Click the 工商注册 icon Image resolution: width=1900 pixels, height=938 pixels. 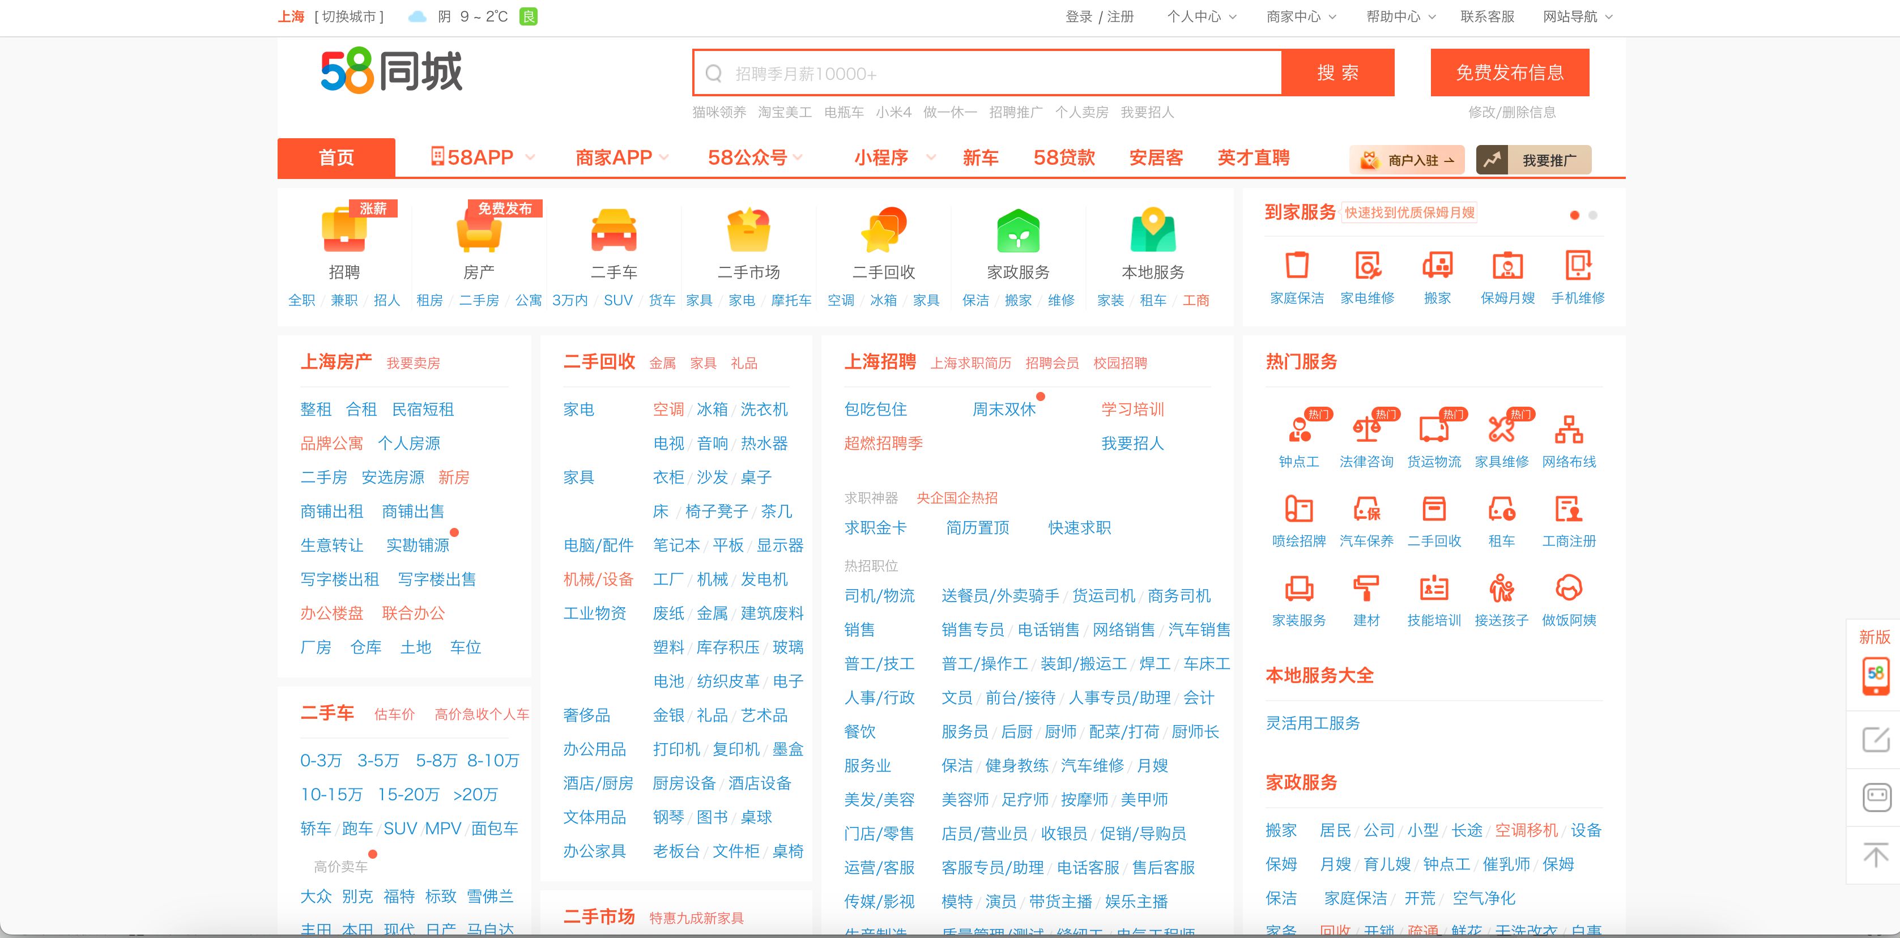(x=1569, y=508)
